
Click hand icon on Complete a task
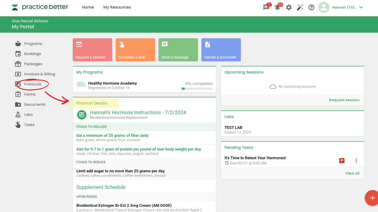click(122, 44)
